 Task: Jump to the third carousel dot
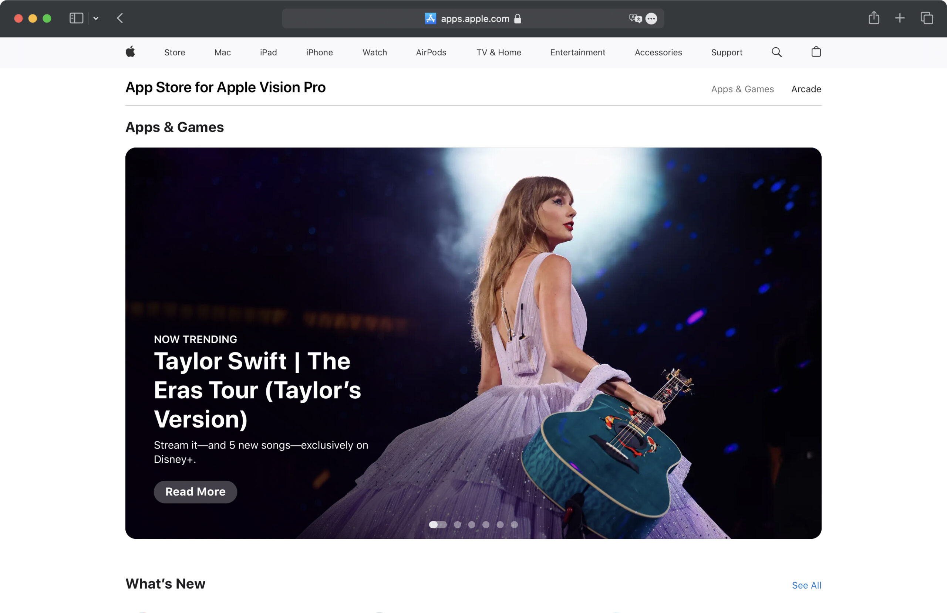(472, 525)
